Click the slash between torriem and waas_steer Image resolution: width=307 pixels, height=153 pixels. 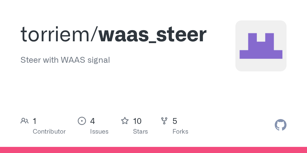click(x=94, y=34)
